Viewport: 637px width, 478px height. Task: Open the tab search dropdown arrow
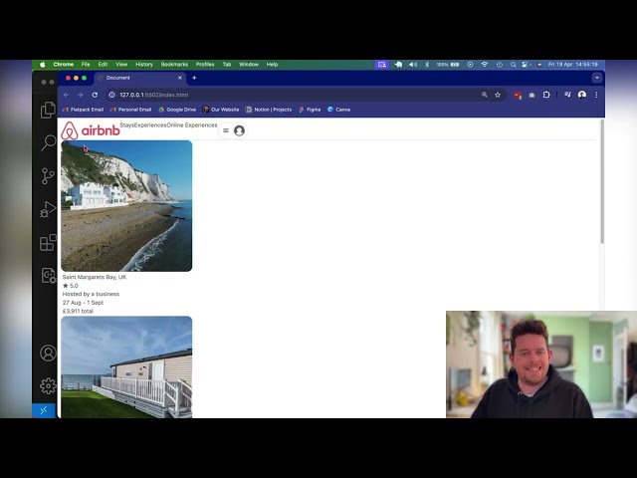click(x=597, y=78)
